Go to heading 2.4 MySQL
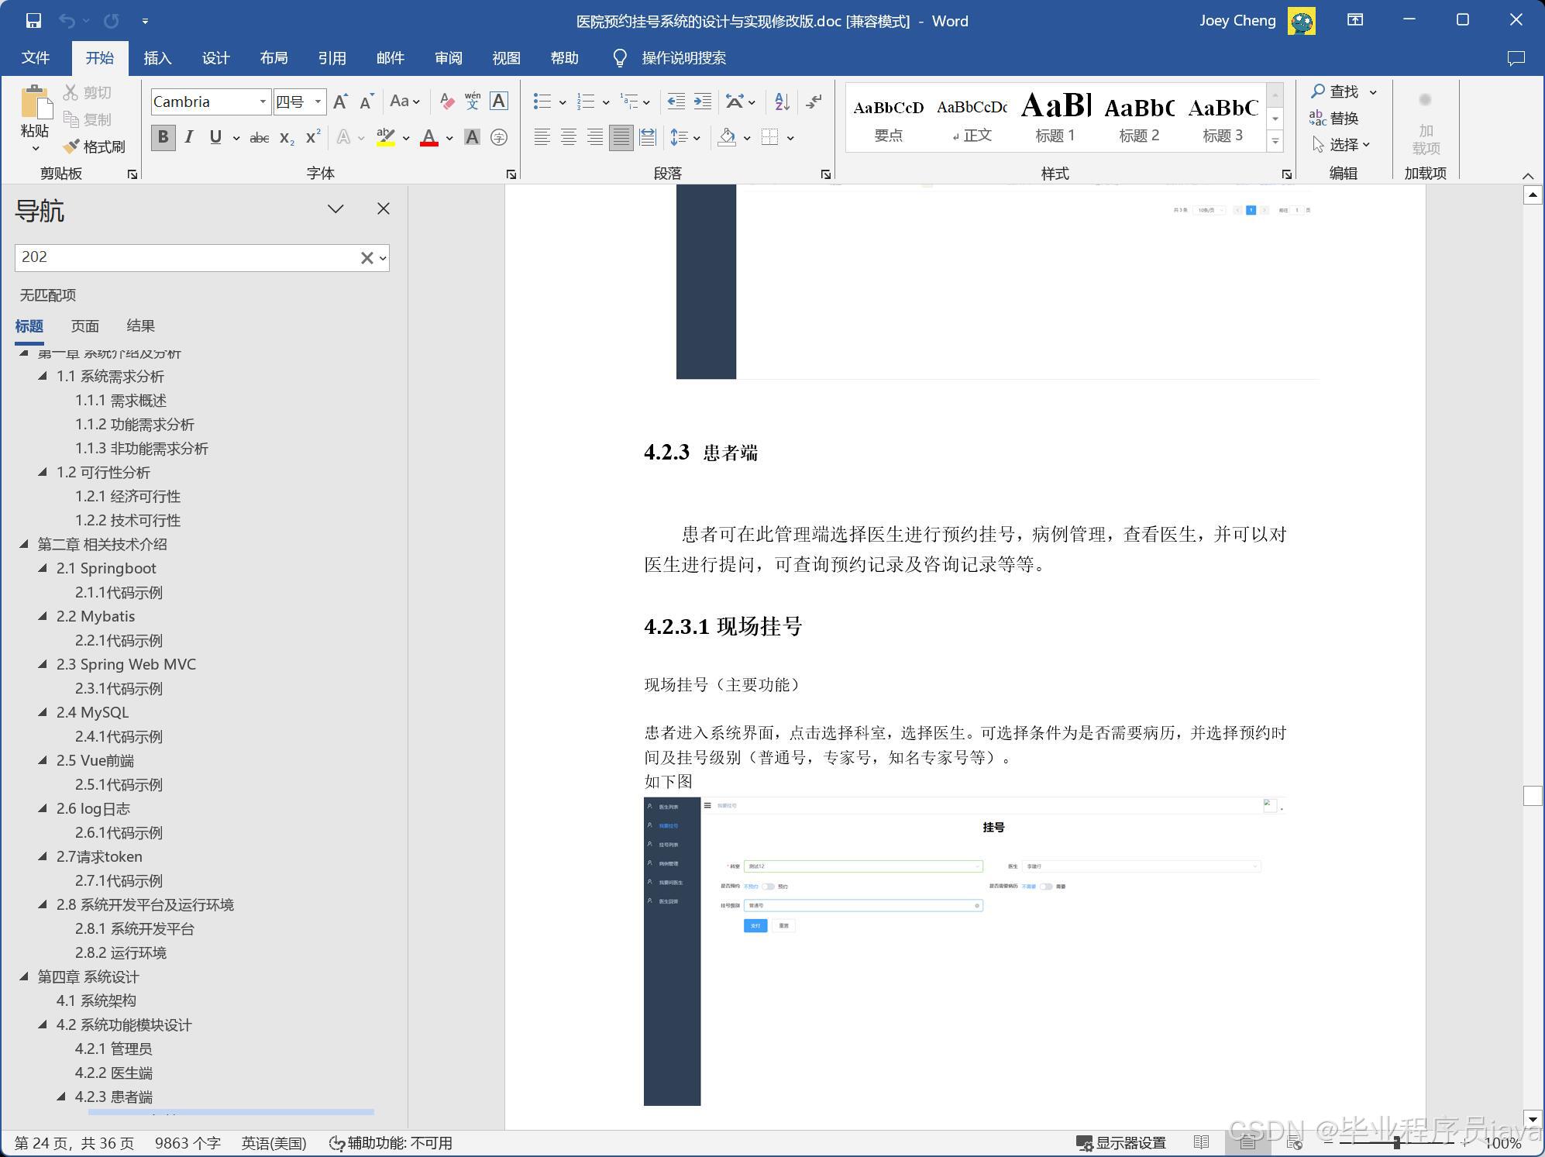The height and width of the screenshot is (1157, 1545). pos(92,712)
